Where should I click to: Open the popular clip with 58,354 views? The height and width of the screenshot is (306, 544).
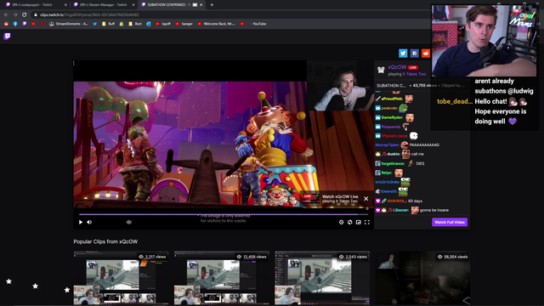423,278
